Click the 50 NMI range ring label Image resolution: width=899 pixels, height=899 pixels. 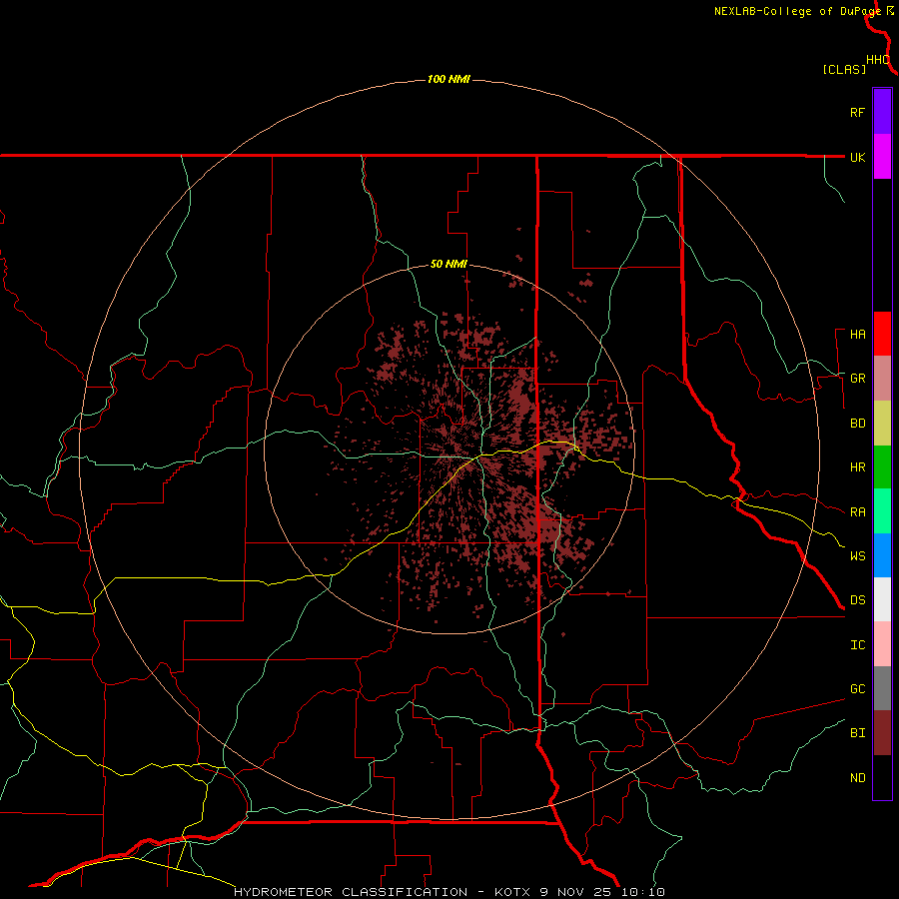(x=449, y=264)
